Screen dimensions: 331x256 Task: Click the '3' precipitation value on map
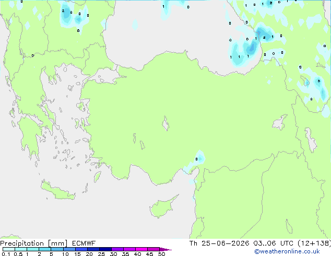[319, 81]
